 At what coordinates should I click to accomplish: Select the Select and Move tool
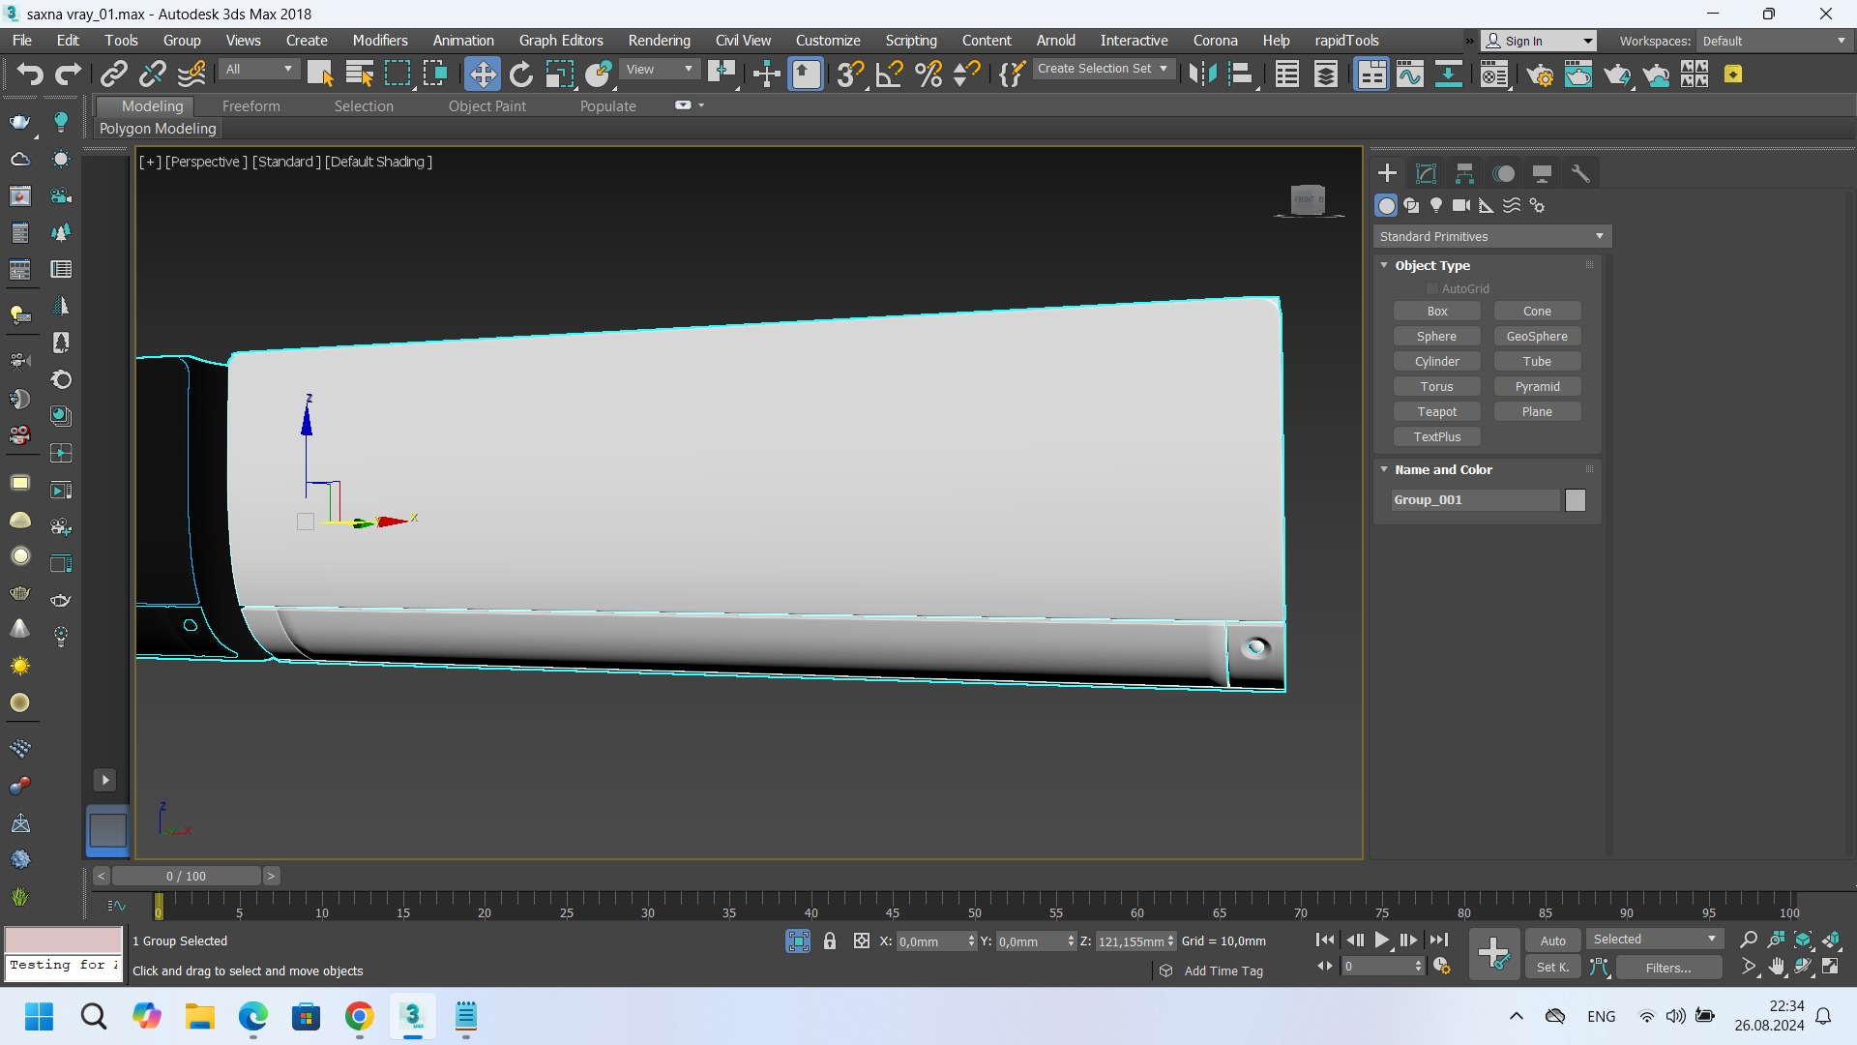(482, 75)
